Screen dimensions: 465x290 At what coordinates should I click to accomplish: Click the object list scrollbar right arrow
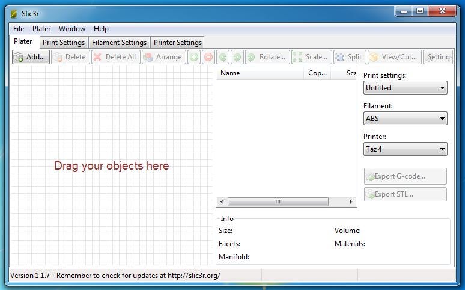pyautogui.click(x=351, y=201)
